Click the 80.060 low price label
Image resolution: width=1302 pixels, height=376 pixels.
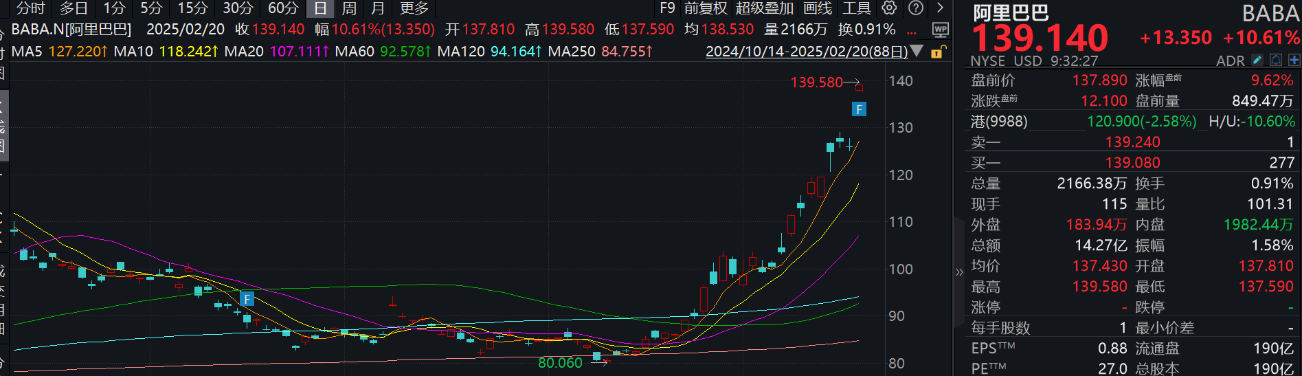(560, 363)
